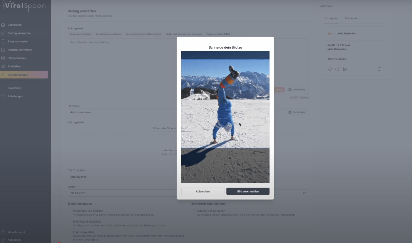Click the Call To Action input field

click(x=122, y=177)
